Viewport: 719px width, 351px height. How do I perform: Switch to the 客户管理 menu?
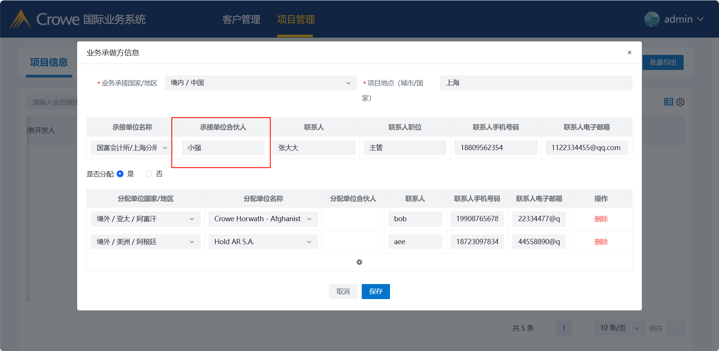241,20
